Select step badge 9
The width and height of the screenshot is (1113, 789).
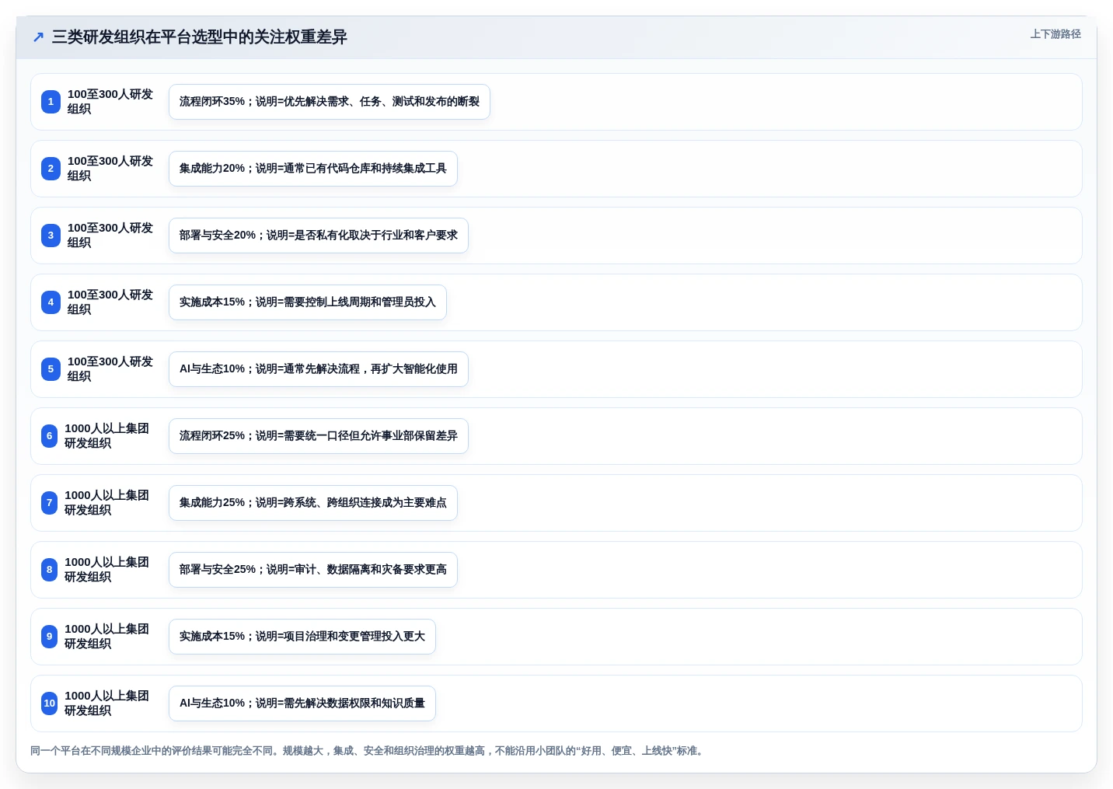49,637
